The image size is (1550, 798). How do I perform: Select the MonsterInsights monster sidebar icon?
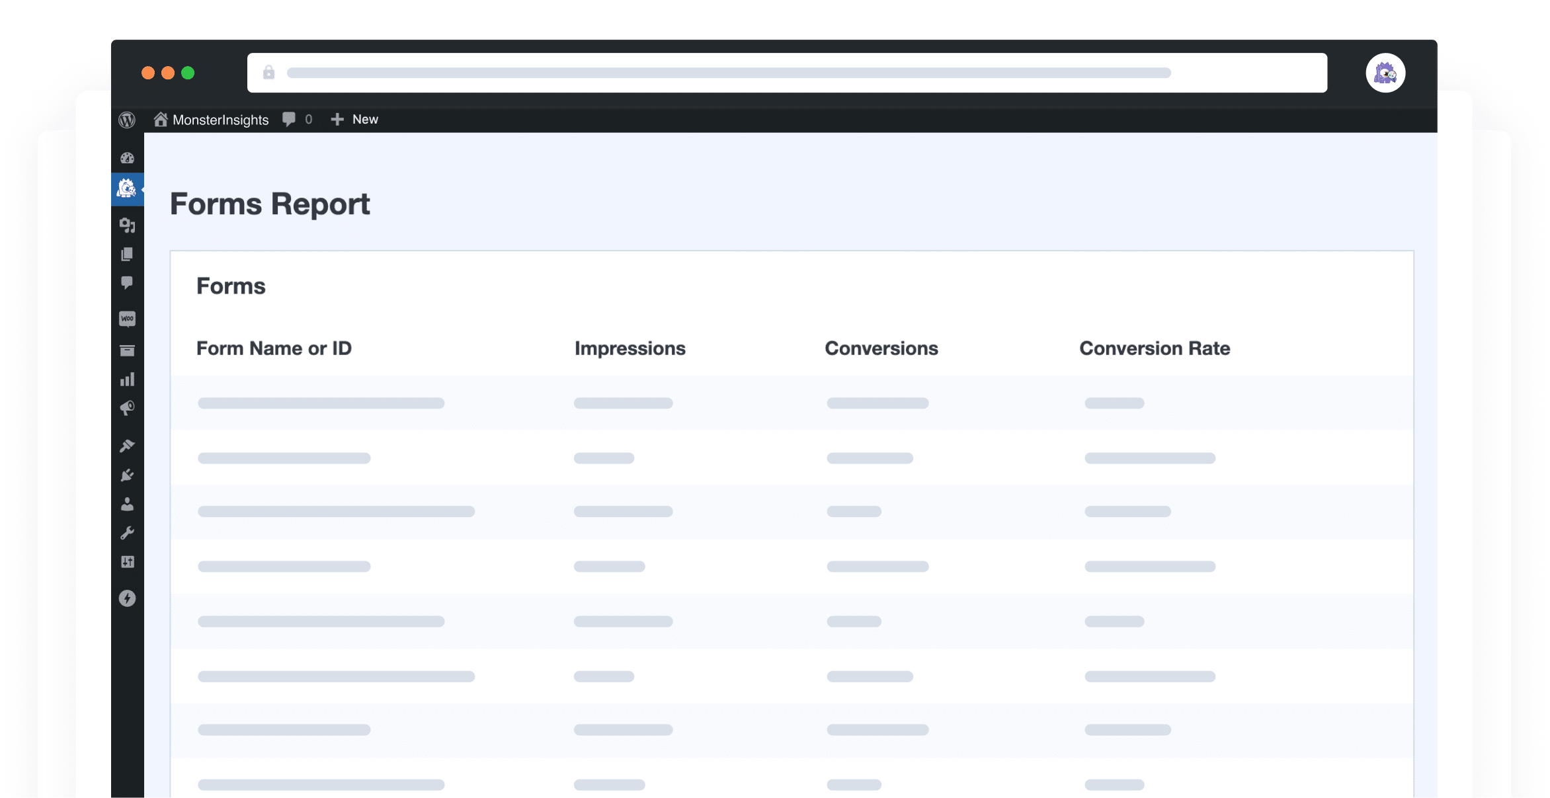coord(126,189)
